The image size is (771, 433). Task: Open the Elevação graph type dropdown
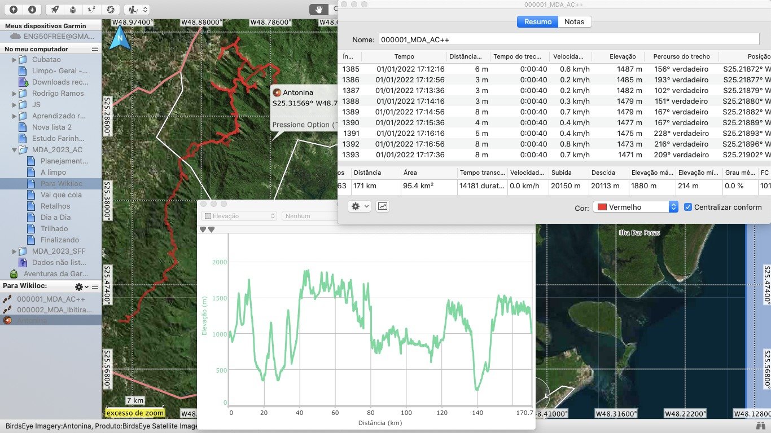pyautogui.click(x=239, y=216)
